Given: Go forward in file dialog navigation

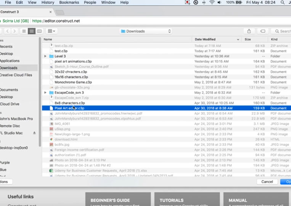Looking at the screenshot, I should 14,31.
